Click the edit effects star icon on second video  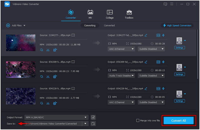pyautogui.click(x=41, y=76)
